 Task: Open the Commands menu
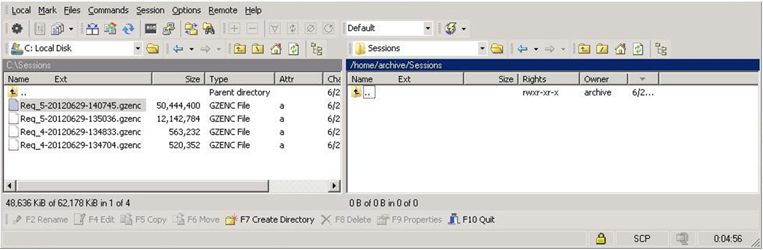tap(108, 10)
